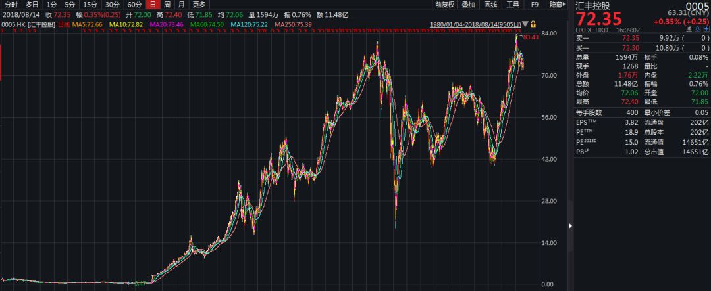Select the 60分 period tab
The image size is (711, 291).
tap(134, 5)
